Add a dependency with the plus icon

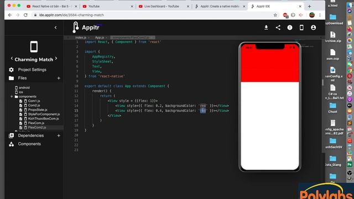(x=59, y=135)
